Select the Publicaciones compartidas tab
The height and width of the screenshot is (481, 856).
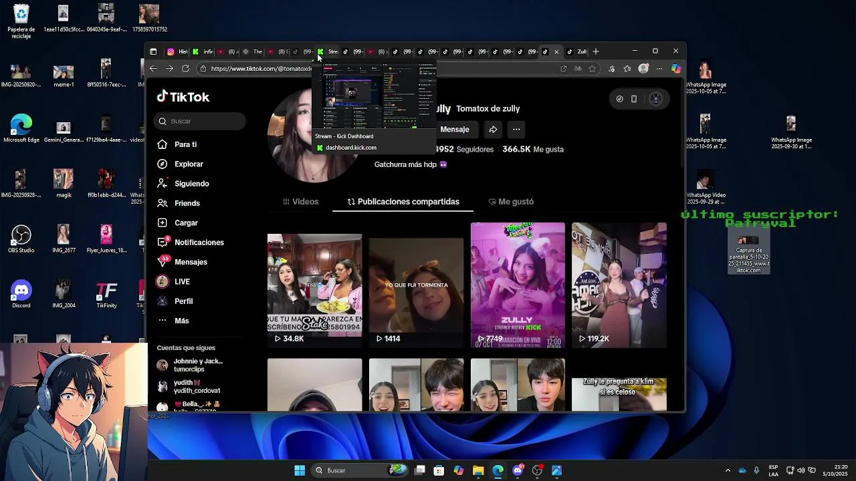(x=403, y=202)
